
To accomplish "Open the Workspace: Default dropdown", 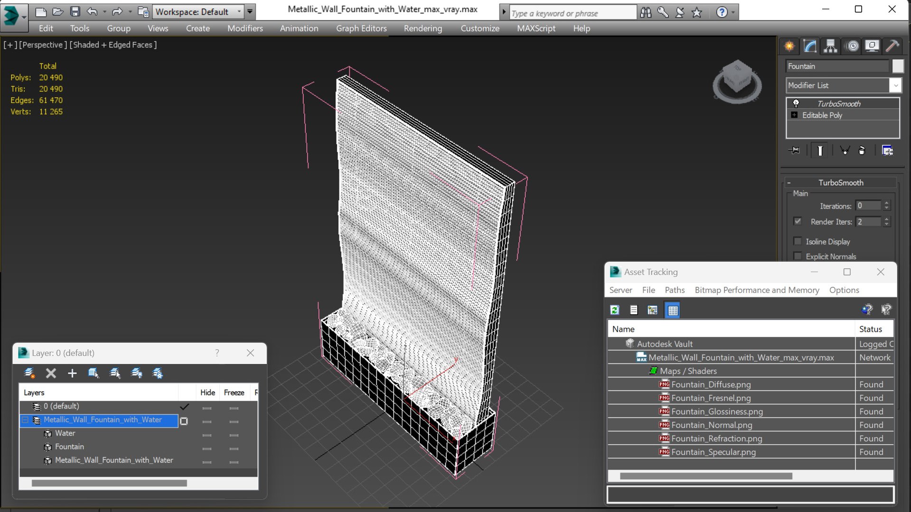I will [x=198, y=11].
